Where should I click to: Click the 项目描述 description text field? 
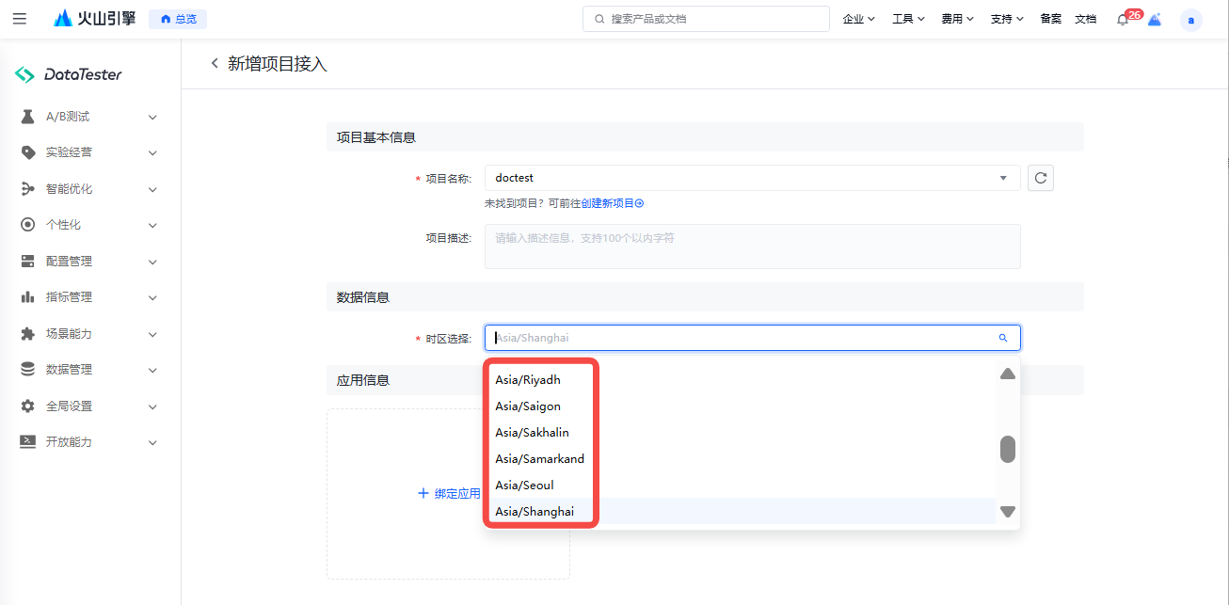coord(751,247)
